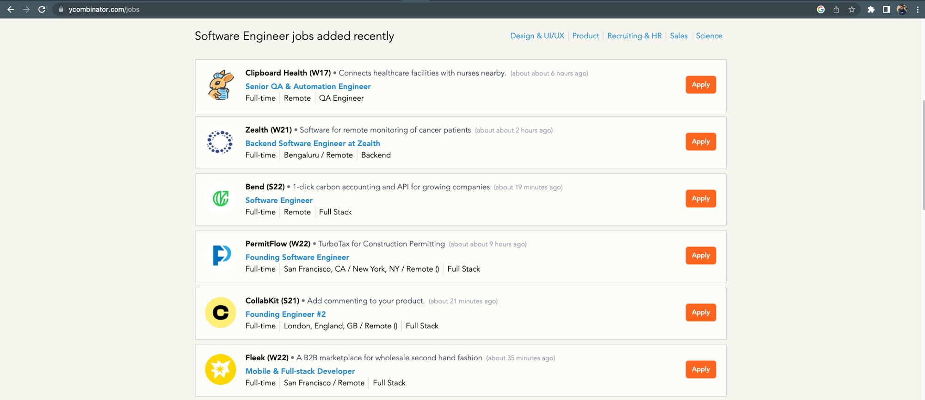Image resolution: width=925 pixels, height=400 pixels.
Task: Click the Bend green leaf logo
Action: (x=221, y=199)
